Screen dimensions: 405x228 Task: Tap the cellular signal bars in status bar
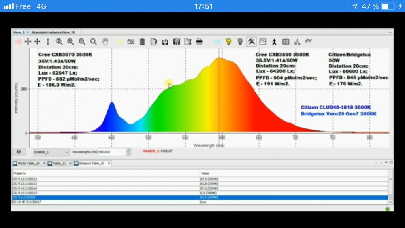pos(9,6)
